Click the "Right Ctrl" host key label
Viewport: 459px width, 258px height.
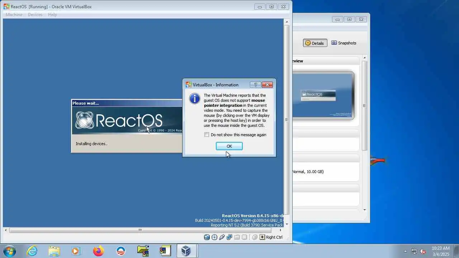coord(274,237)
